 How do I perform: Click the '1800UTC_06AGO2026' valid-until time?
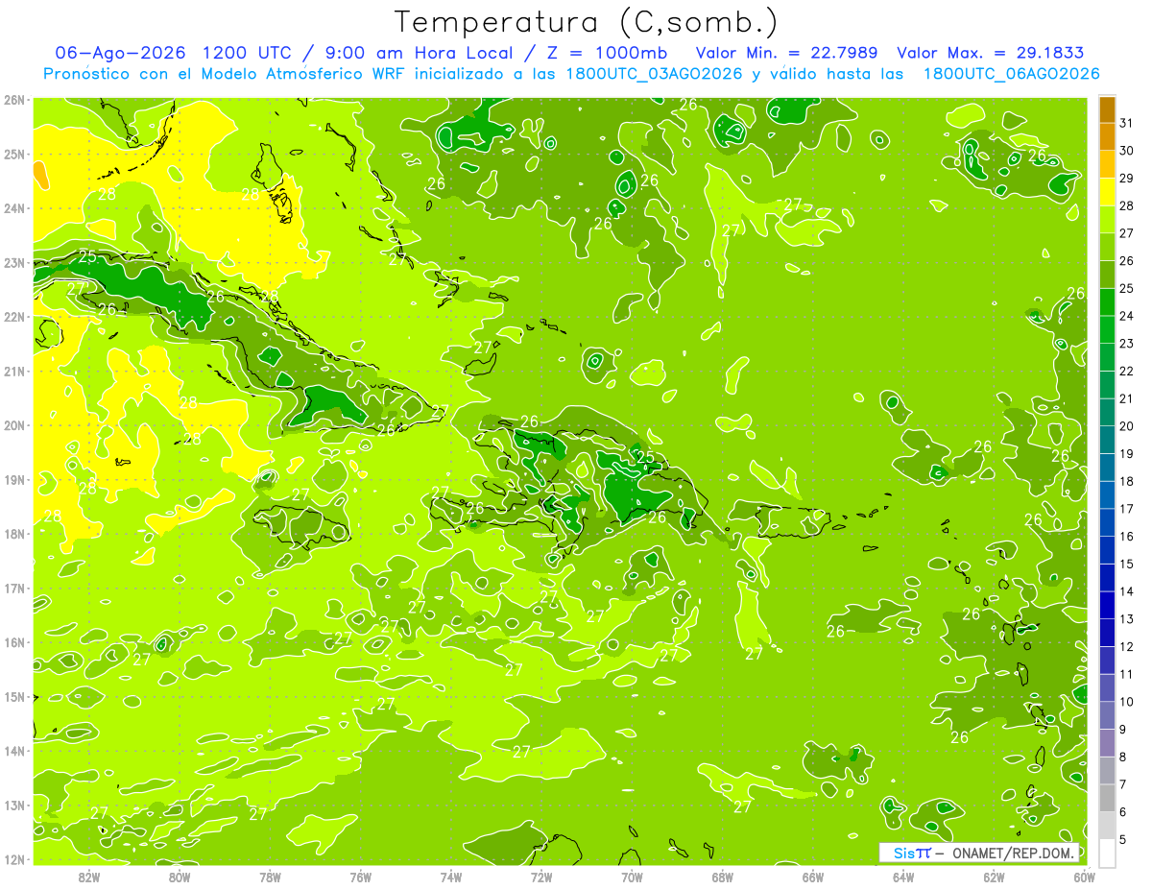click(x=1011, y=74)
